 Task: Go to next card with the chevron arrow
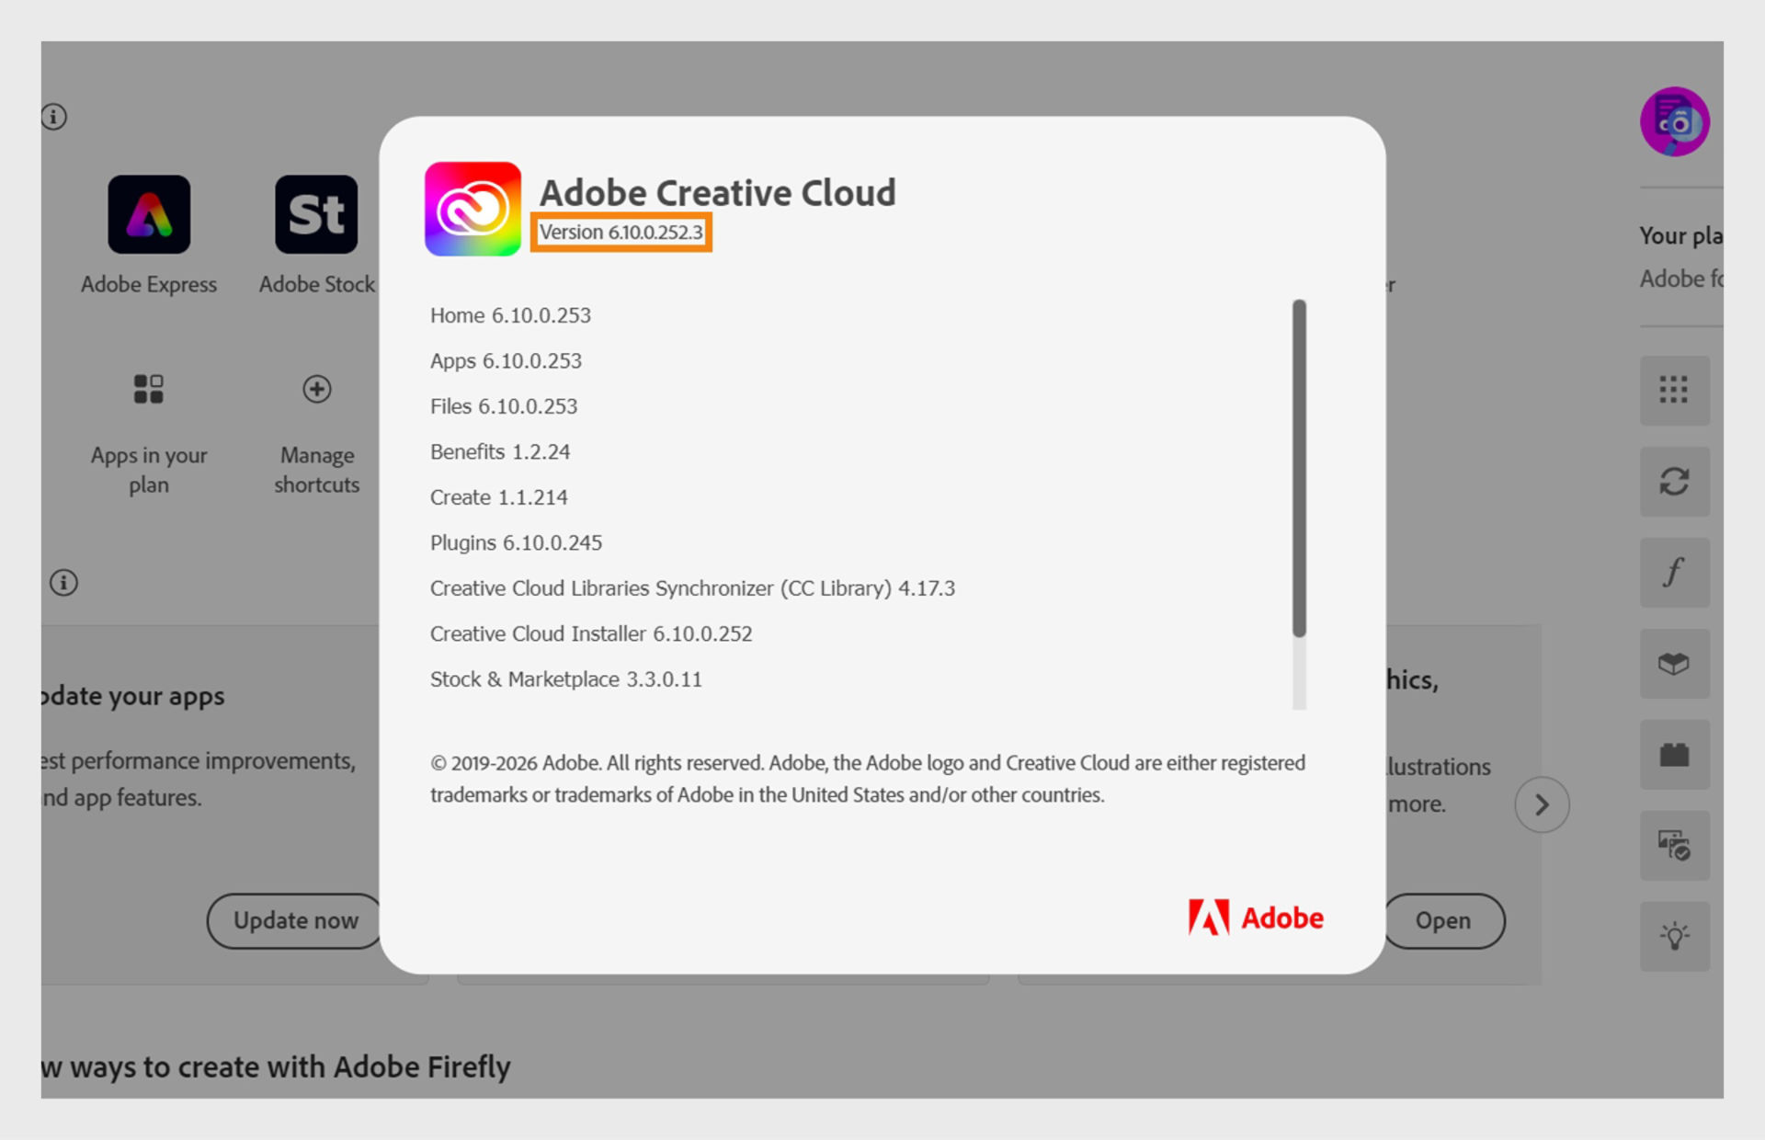(x=1542, y=804)
